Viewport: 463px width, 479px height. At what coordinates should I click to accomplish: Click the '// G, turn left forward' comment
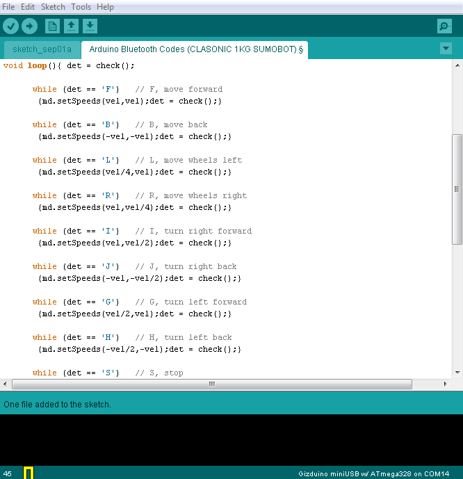click(191, 302)
